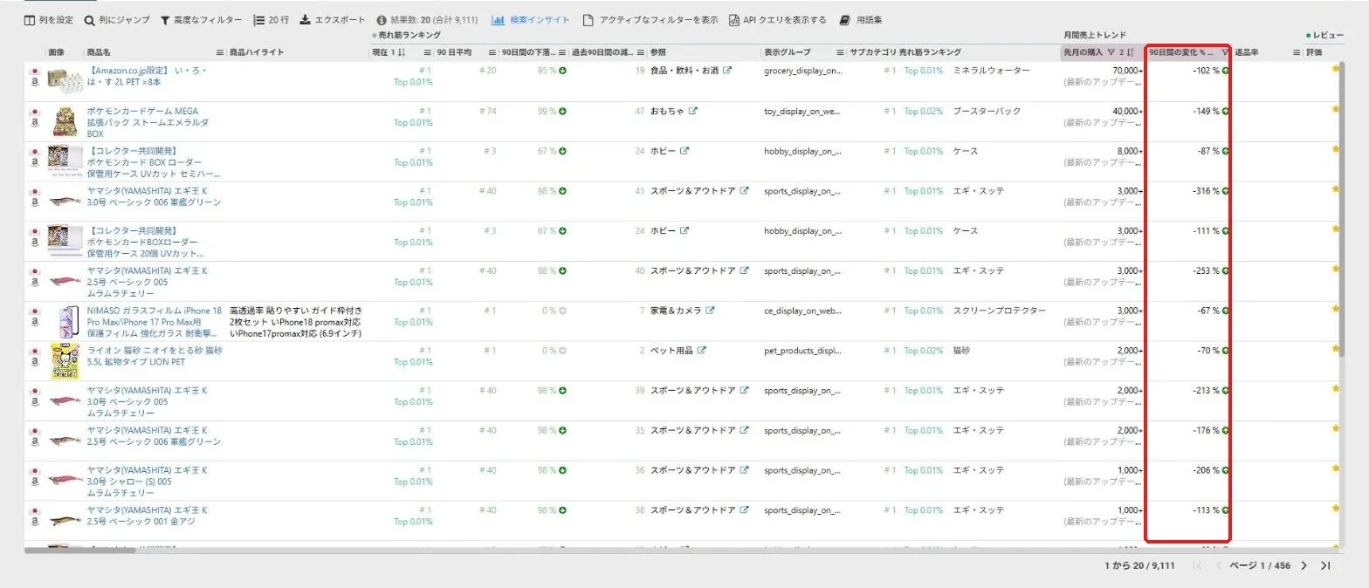The image size is (1369, 588).
Task: Click filter icon in 先月の購入 header
Action: (1111, 52)
